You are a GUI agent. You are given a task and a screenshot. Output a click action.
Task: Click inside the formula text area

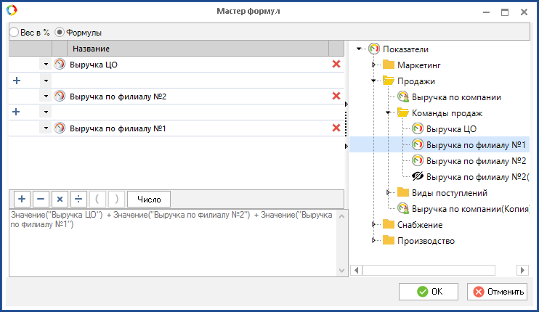[174, 247]
